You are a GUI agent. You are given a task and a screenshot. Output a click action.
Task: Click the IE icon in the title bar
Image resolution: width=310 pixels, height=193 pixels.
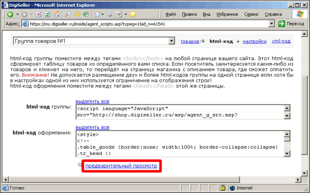[x=5, y=5]
